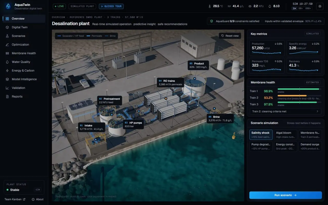Select the 03 HP pumps hotspot label

point(134,125)
